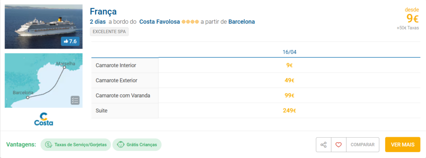Click the share icon button
Image resolution: width=426 pixels, height=158 pixels.
click(x=324, y=145)
